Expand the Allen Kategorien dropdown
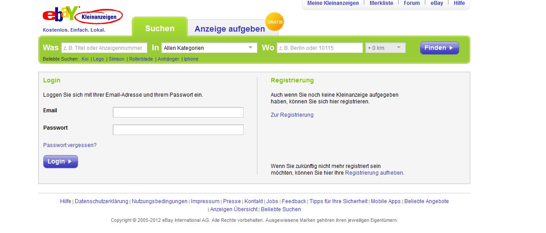Image resolution: width=546 pixels, height=233 pixels. [209, 48]
